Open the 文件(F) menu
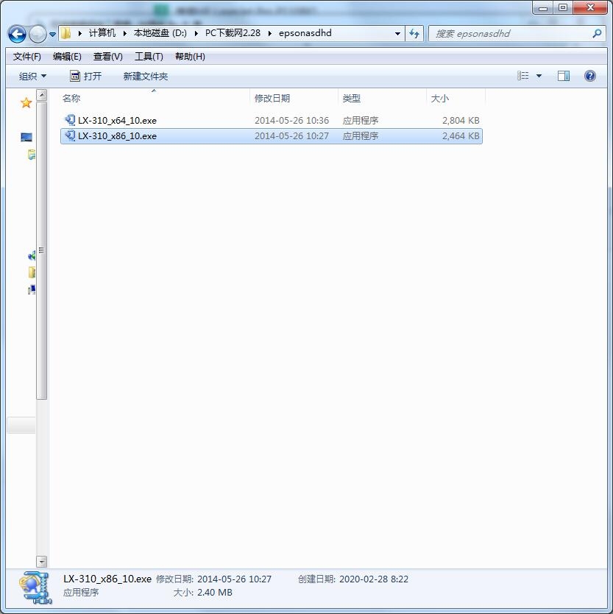 click(27, 57)
